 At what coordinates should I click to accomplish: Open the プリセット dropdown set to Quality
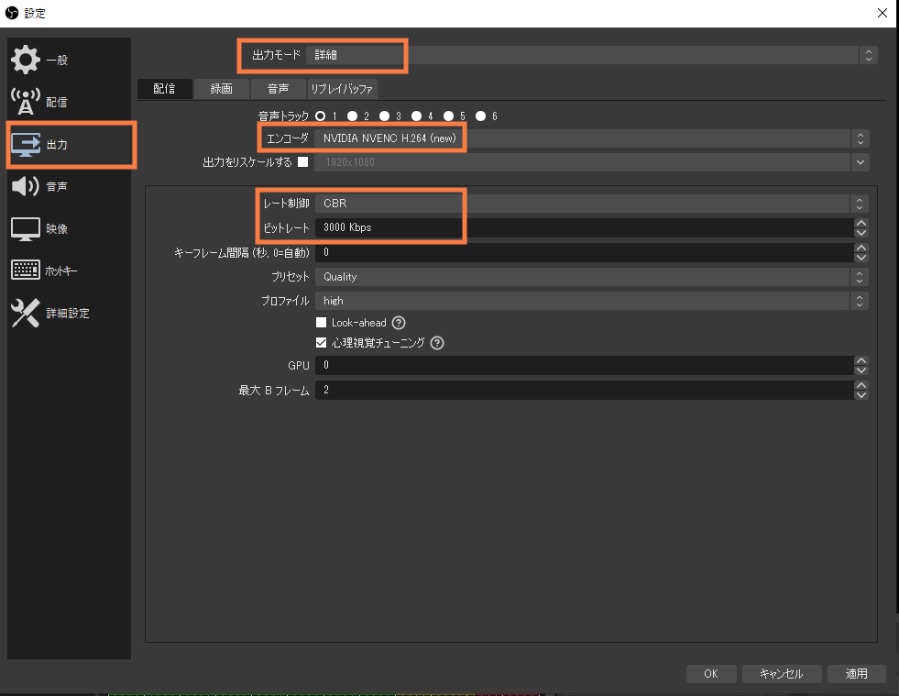[592, 277]
